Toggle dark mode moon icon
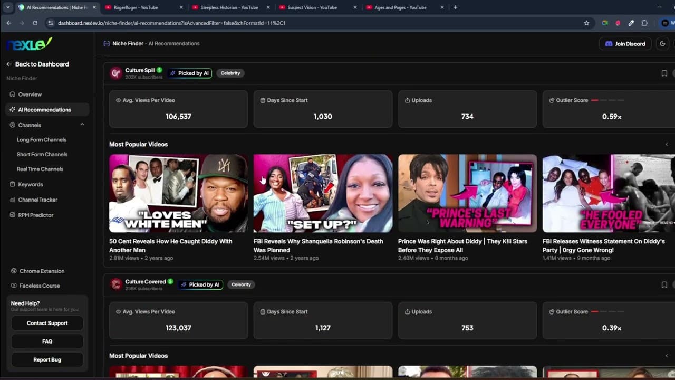This screenshot has width=675, height=380. point(663,44)
